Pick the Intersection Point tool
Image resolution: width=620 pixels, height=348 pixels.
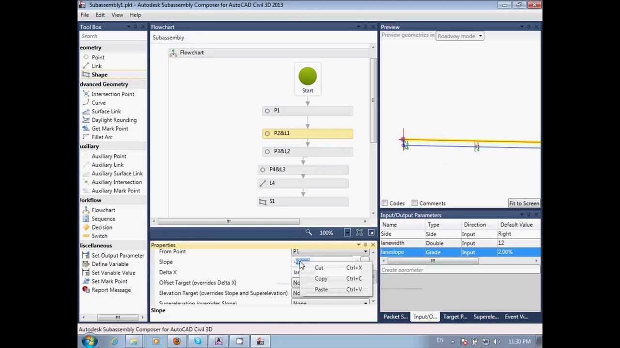112,94
